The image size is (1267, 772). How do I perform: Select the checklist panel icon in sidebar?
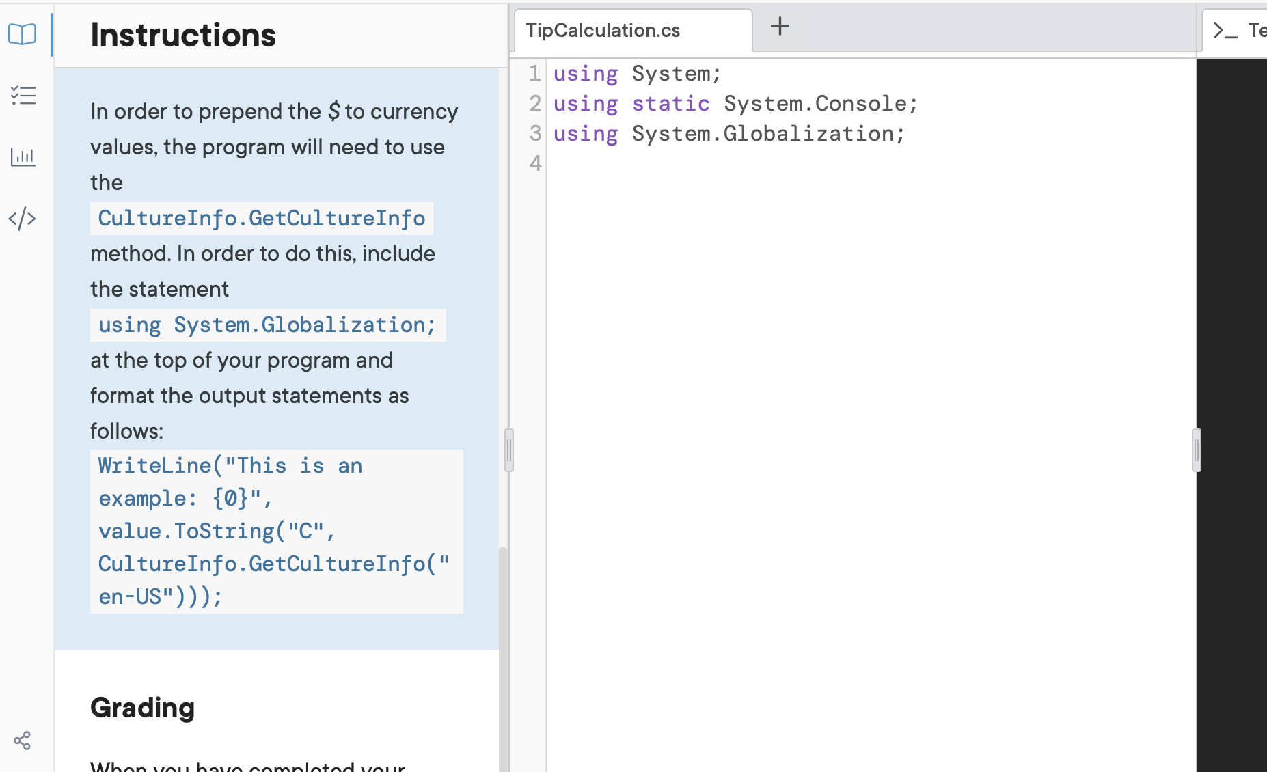click(23, 96)
